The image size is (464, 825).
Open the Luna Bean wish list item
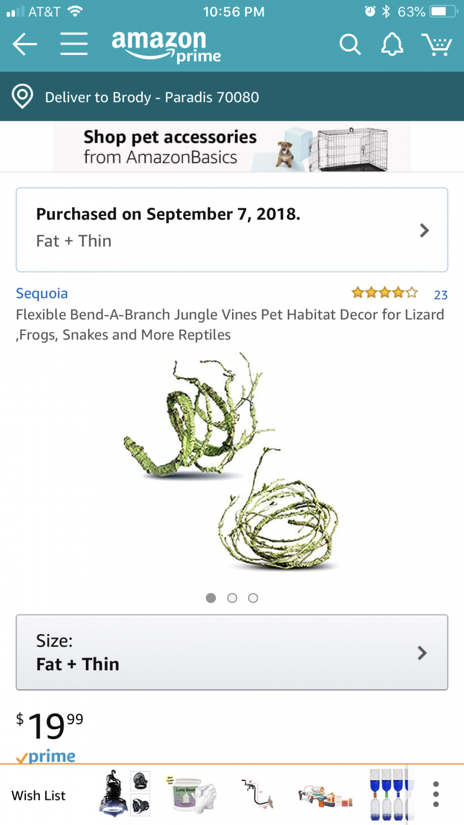pyautogui.click(x=192, y=795)
